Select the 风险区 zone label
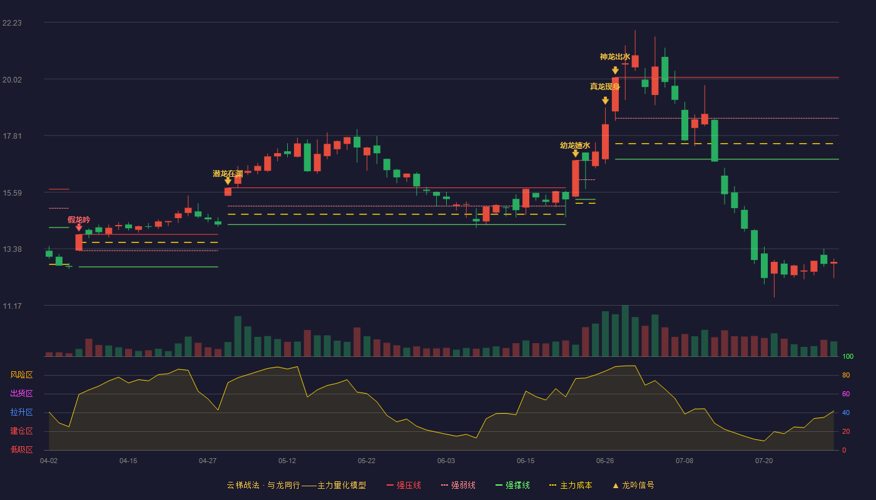The width and height of the screenshot is (876, 500). coord(21,375)
